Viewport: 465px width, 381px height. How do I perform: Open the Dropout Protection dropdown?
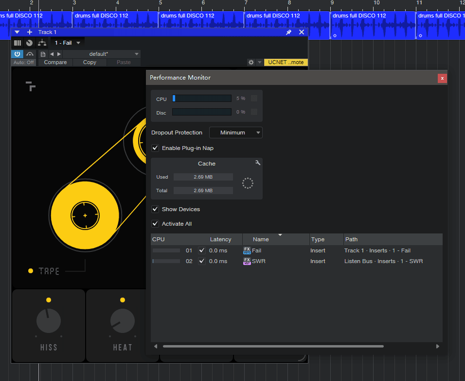point(236,133)
